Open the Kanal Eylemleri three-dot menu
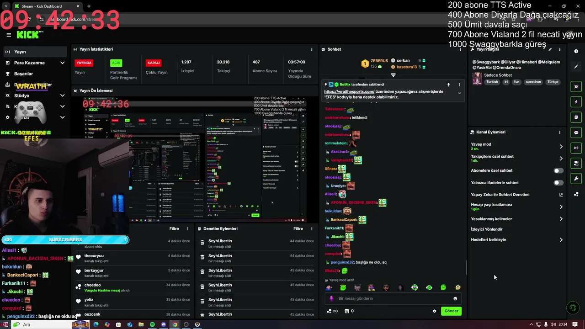The height and width of the screenshot is (329, 585). click(x=560, y=132)
